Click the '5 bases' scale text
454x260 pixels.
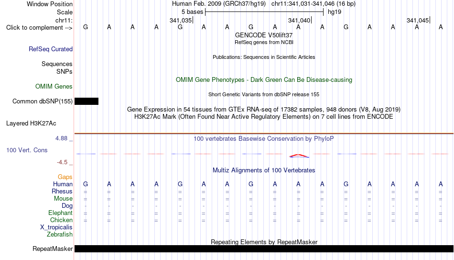(x=192, y=12)
